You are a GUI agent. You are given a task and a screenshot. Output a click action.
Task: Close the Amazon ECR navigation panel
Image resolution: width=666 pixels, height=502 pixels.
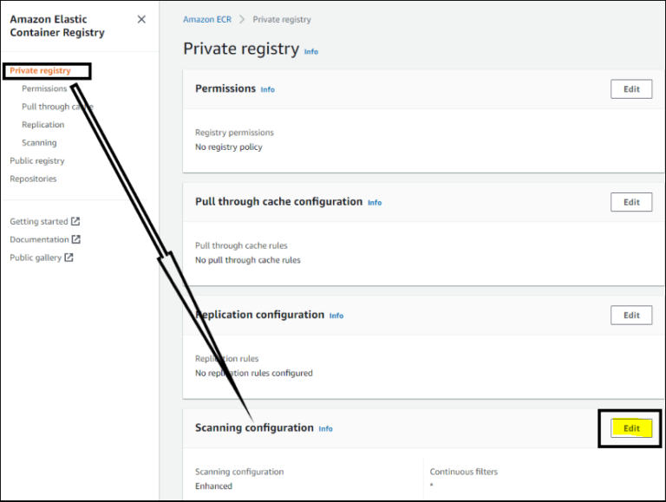pos(141,19)
